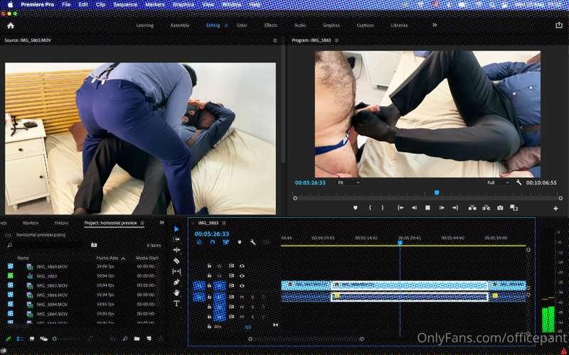Export frame with camera icon
Screen dimensions: 569x355
pyautogui.click(x=500, y=208)
